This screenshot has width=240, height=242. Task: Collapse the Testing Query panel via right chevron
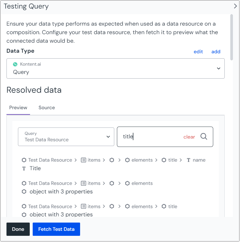(235, 6)
